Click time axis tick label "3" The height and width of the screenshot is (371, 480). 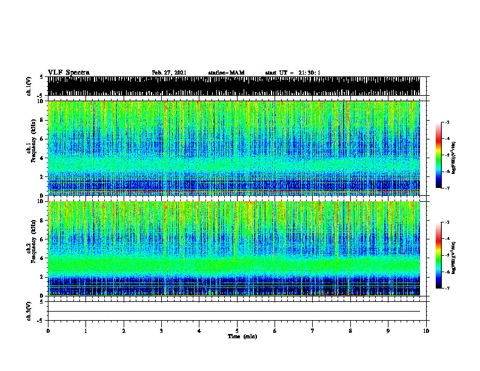(x=161, y=331)
